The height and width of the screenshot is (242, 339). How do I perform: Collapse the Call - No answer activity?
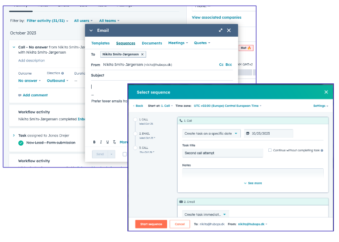click(14, 47)
